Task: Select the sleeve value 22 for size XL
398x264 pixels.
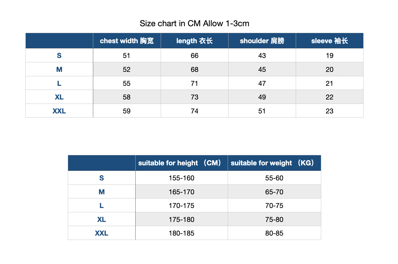Action: tap(329, 97)
